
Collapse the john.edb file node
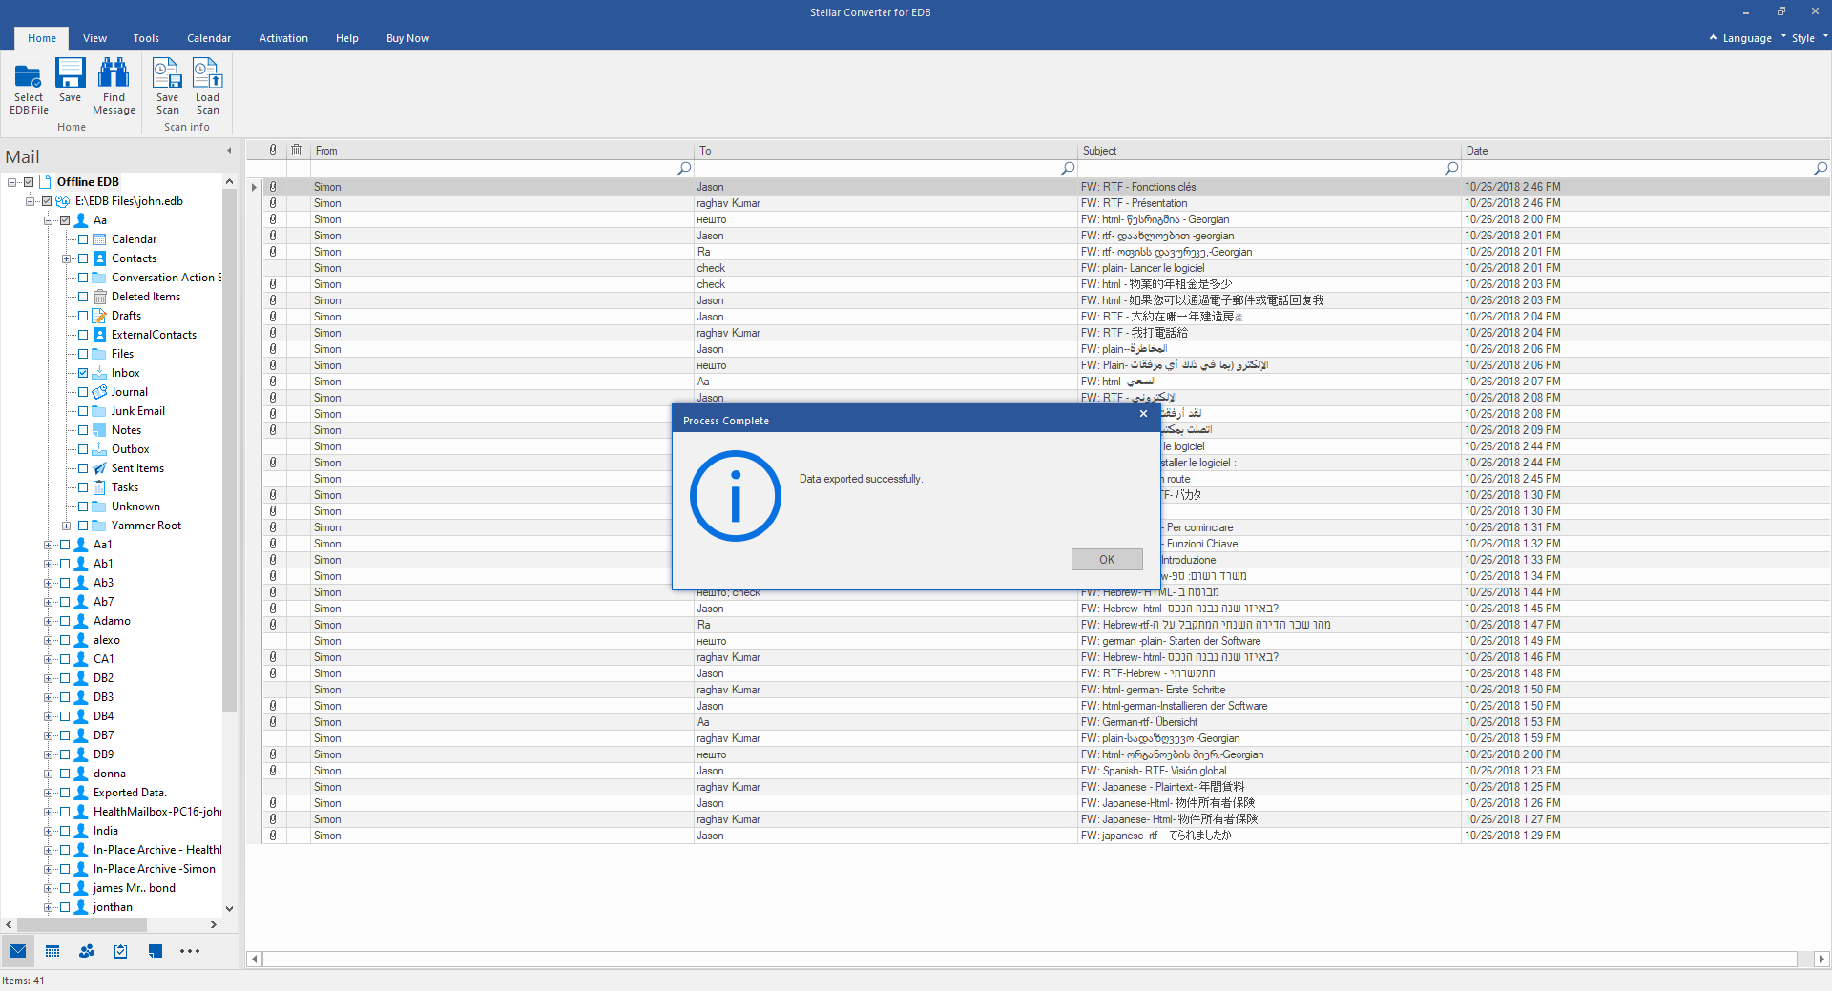point(30,201)
